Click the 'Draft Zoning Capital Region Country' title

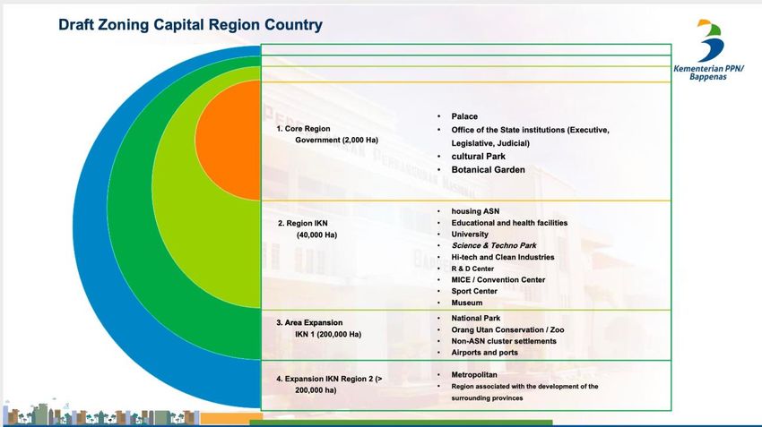[x=190, y=25]
